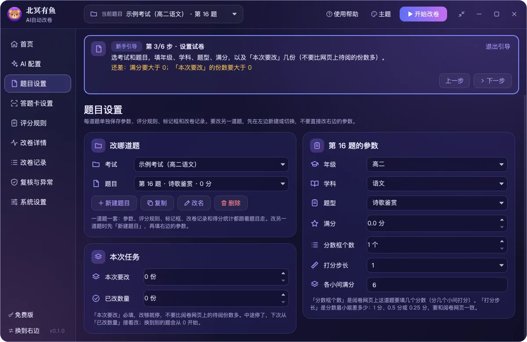Click the bear app logo icon
The width and height of the screenshot is (527, 342).
[14, 14]
